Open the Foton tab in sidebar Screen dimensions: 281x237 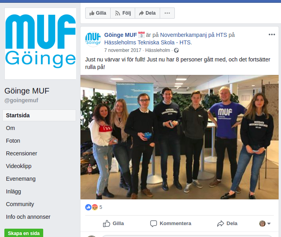point(13,141)
